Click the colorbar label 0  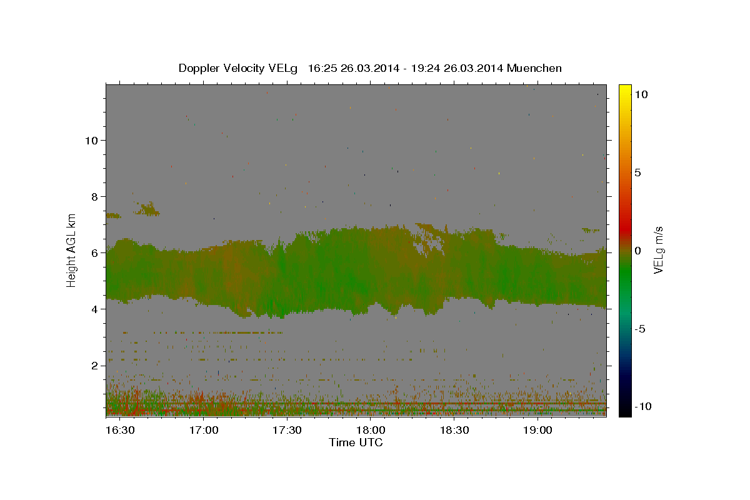pyautogui.click(x=637, y=251)
